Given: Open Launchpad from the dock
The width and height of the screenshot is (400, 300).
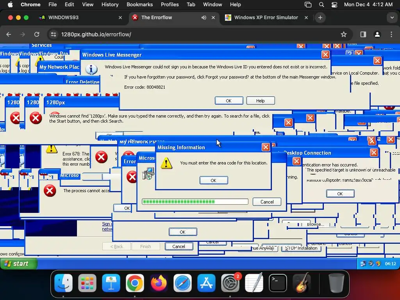Looking at the screenshot, I should (87, 283).
